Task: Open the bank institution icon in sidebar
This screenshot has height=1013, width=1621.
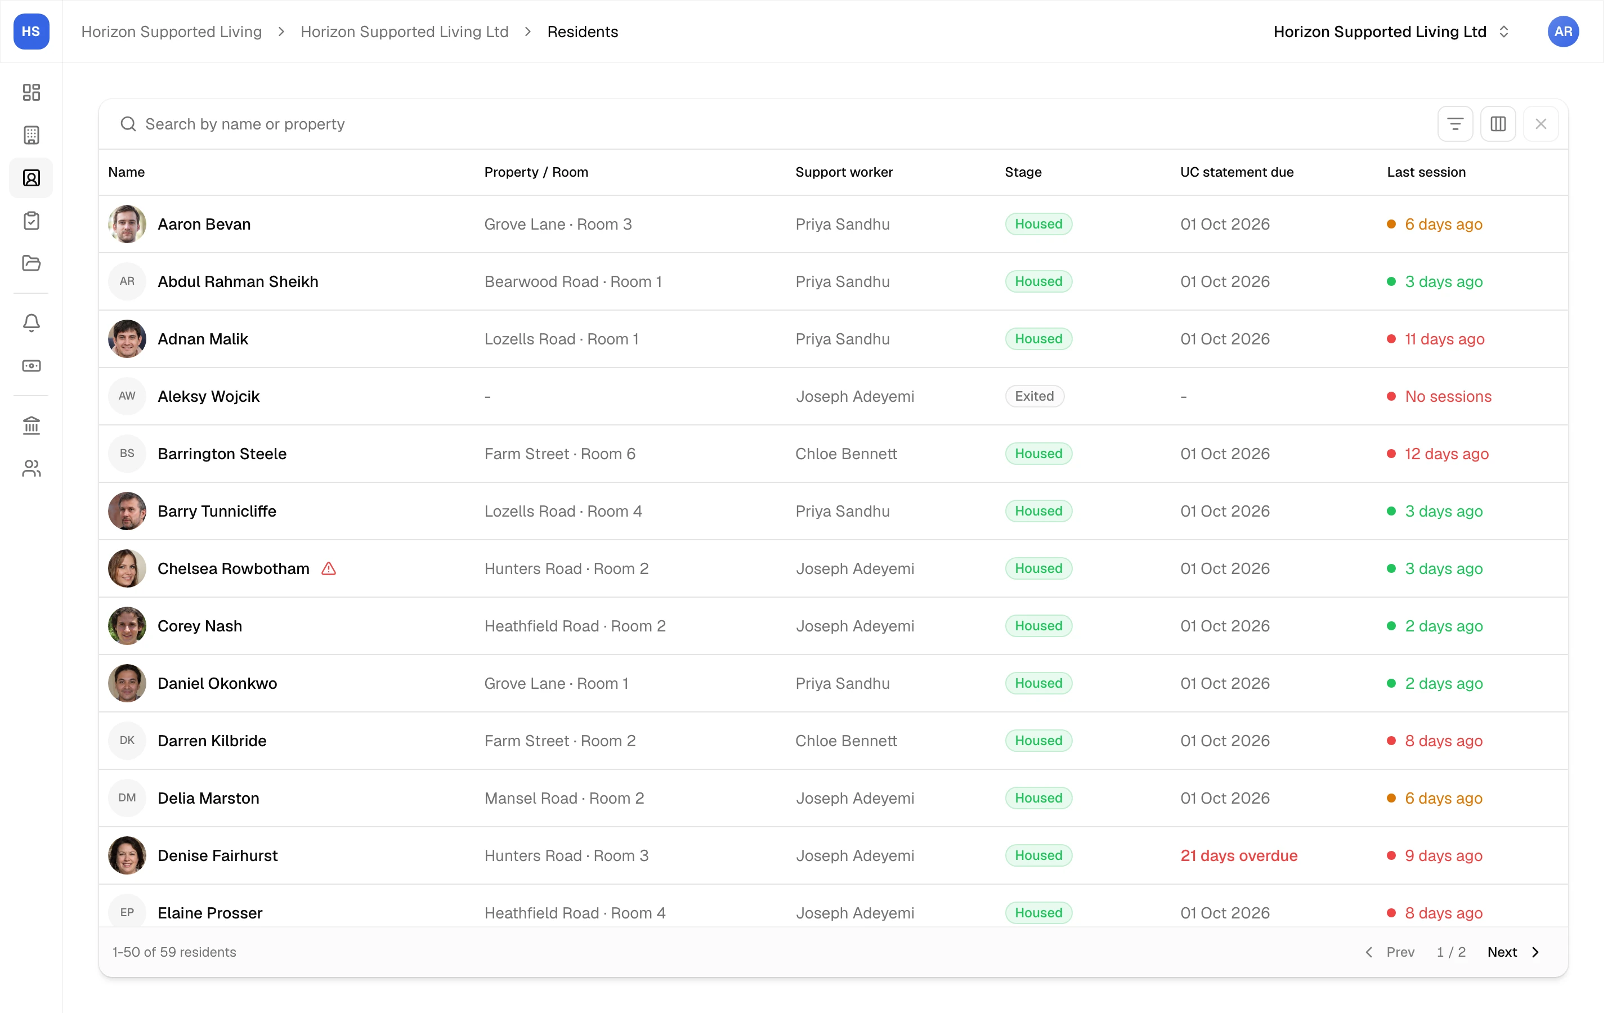Action: (32, 425)
